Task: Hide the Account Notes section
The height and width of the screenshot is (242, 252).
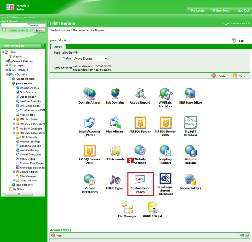Action: point(57,235)
